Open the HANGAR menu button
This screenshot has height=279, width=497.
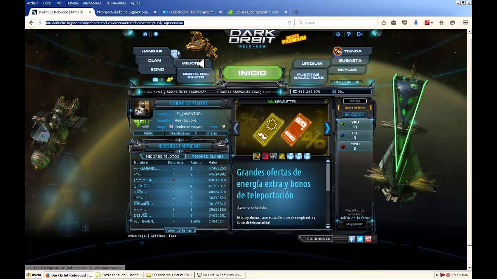tap(152, 51)
